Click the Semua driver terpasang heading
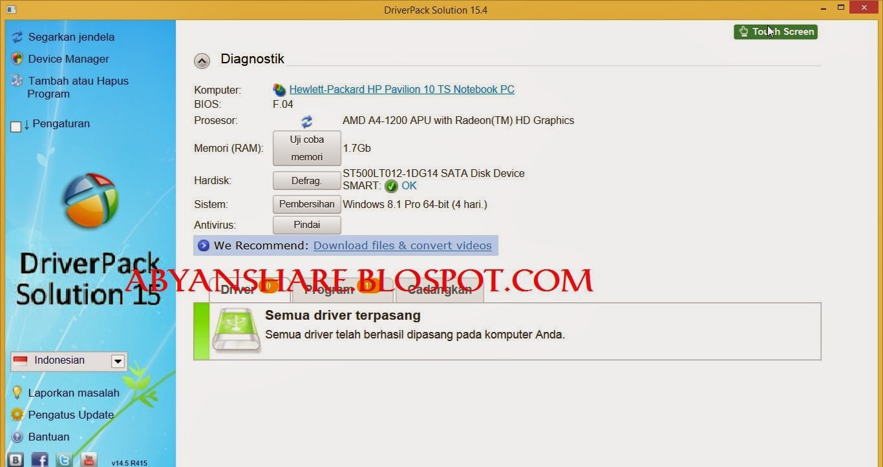The height and width of the screenshot is (467, 883). pos(343,315)
